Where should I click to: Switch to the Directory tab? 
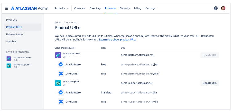click(x=95, y=8)
